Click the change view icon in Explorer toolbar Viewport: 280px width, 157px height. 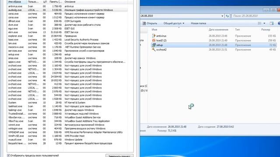pos(259,23)
